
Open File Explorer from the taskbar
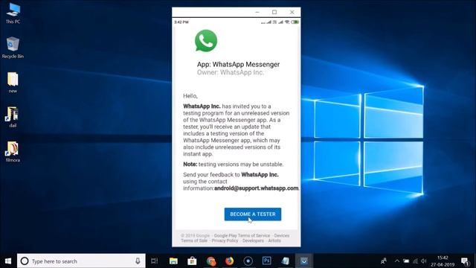173,261
